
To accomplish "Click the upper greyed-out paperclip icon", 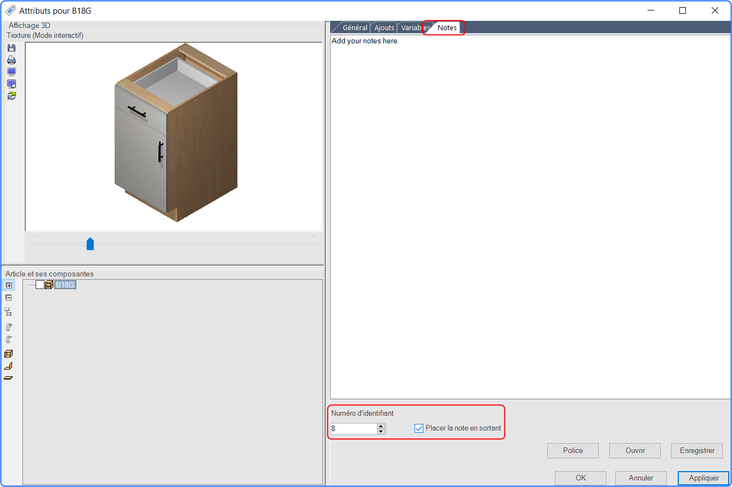I will pos(9,327).
